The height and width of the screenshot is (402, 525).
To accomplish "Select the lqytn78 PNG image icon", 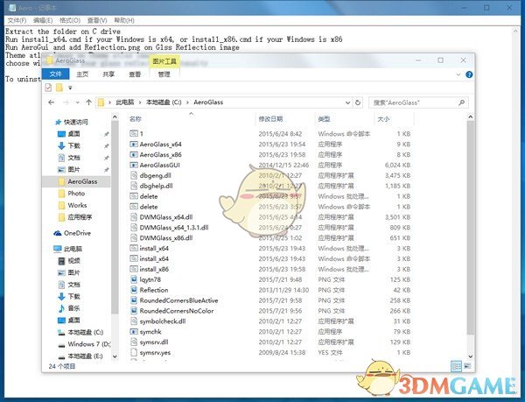I will (x=134, y=279).
